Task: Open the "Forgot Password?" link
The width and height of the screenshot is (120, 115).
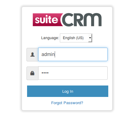Action: pyautogui.click(x=67, y=103)
